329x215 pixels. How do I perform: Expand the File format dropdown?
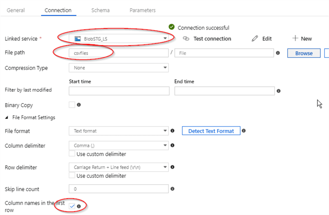coord(119,131)
